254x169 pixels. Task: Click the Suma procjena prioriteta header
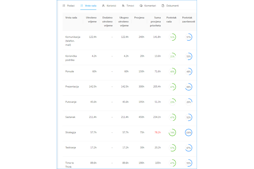(x=155, y=22)
